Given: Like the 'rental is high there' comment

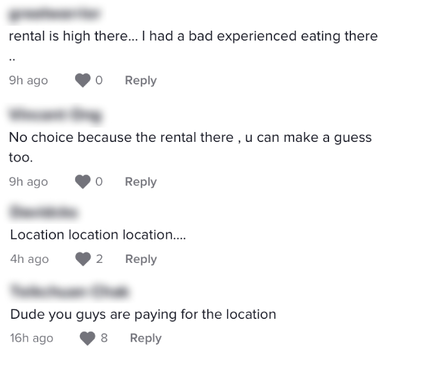Looking at the screenshot, I should [x=83, y=81].
